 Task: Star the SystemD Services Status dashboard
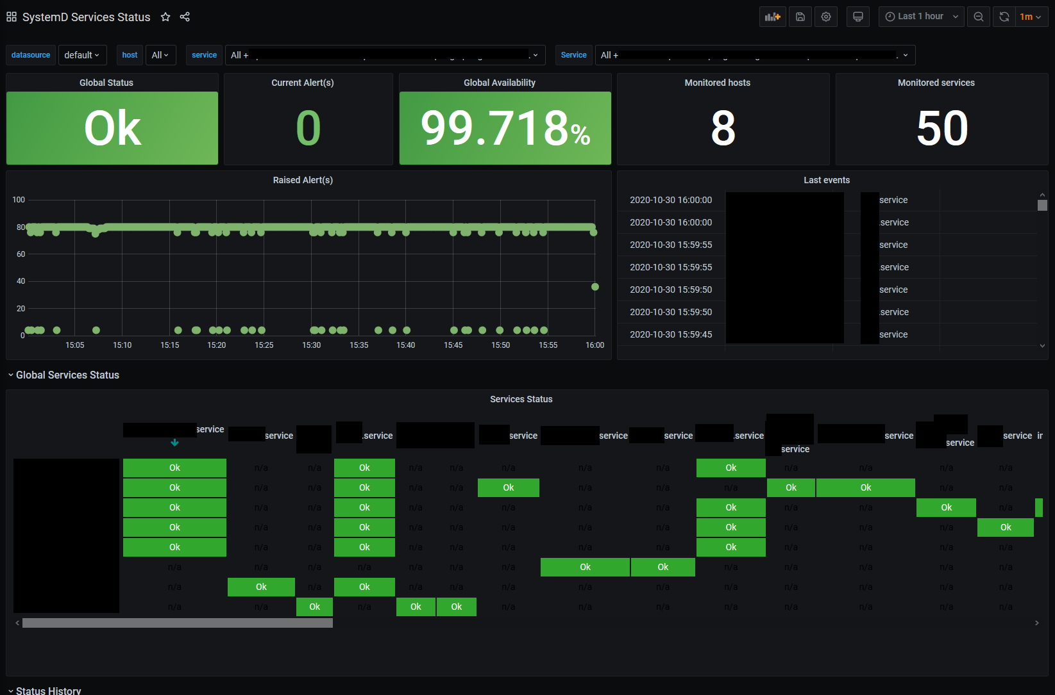tap(165, 17)
